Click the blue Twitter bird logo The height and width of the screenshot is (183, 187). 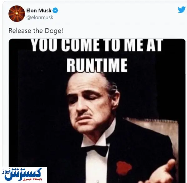[x=182, y=10]
